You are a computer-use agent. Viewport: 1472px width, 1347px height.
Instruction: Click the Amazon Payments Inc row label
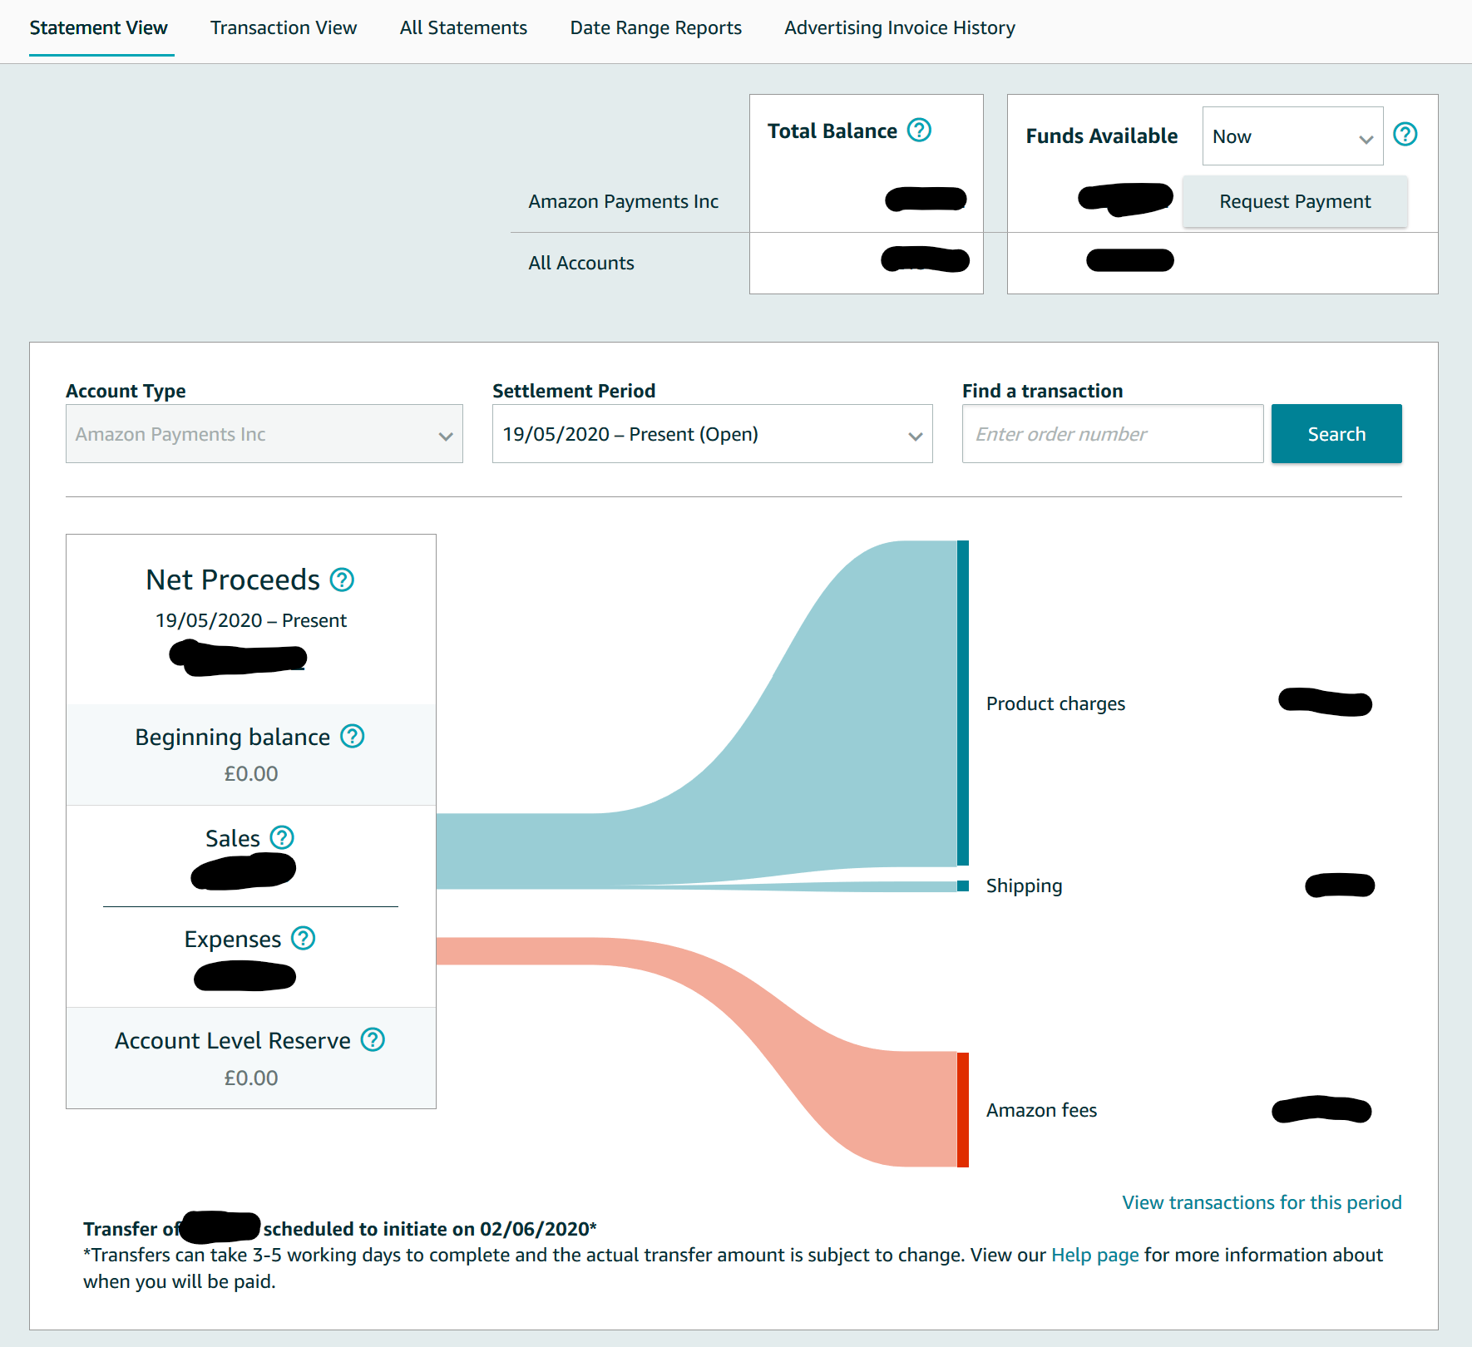coord(624,202)
